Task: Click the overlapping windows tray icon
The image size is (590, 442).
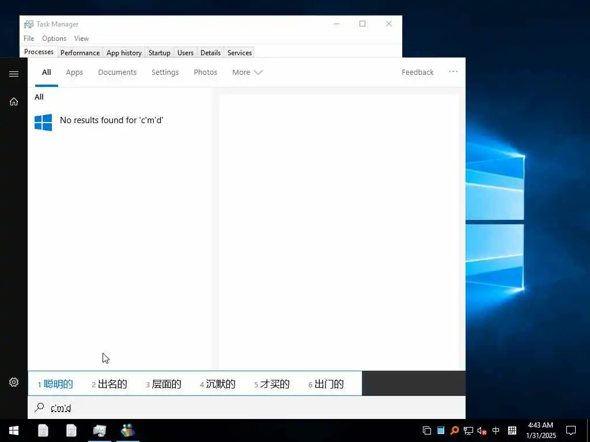Action: point(427,430)
